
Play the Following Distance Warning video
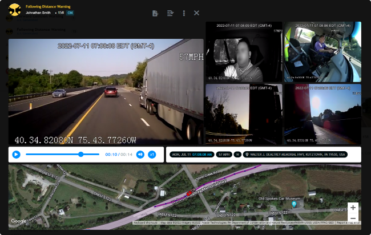click(16, 155)
